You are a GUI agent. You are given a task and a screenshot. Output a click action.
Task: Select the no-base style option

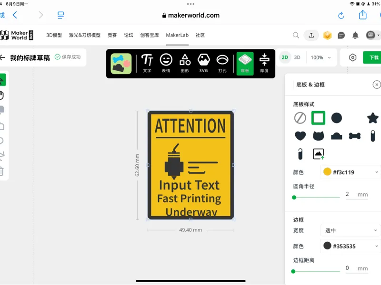click(300, 118)
